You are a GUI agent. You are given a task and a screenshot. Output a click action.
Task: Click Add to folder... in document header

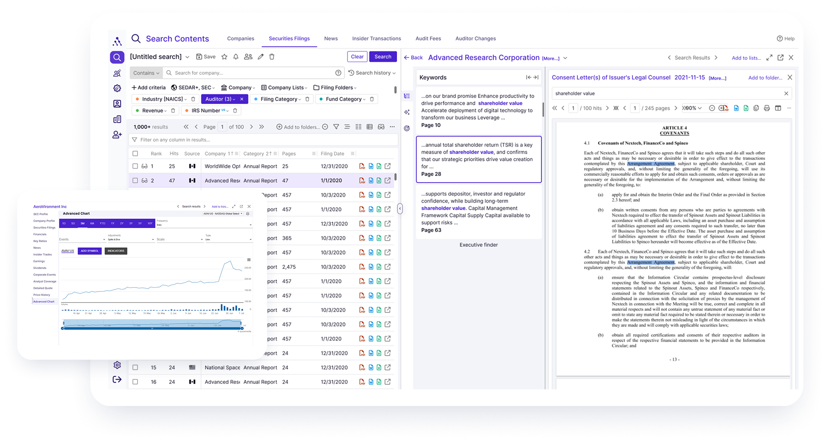pyautogui.click(x=765, y=78)
